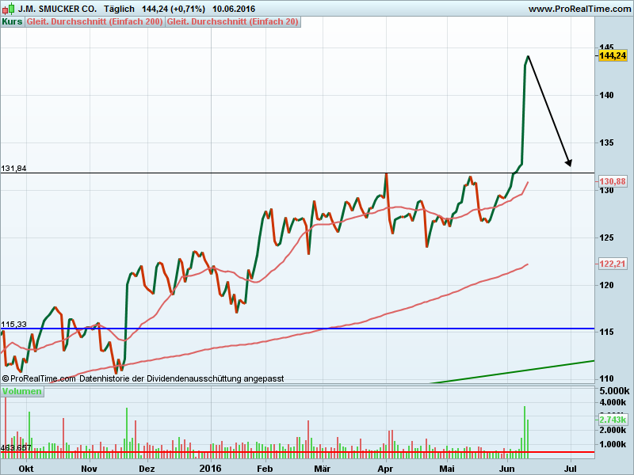Click the current price tag 144,24
Viewport: 634px width, 475px height.
pos(613,55)
